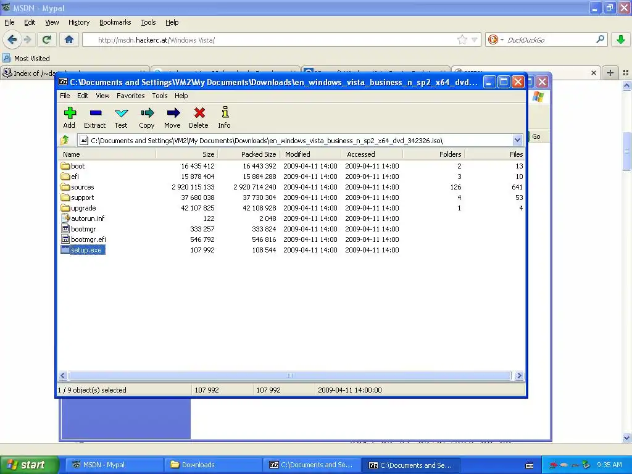The image size is (632, 474).
Task: Sort by the Modified column header
Action: [x=310, y=154]
